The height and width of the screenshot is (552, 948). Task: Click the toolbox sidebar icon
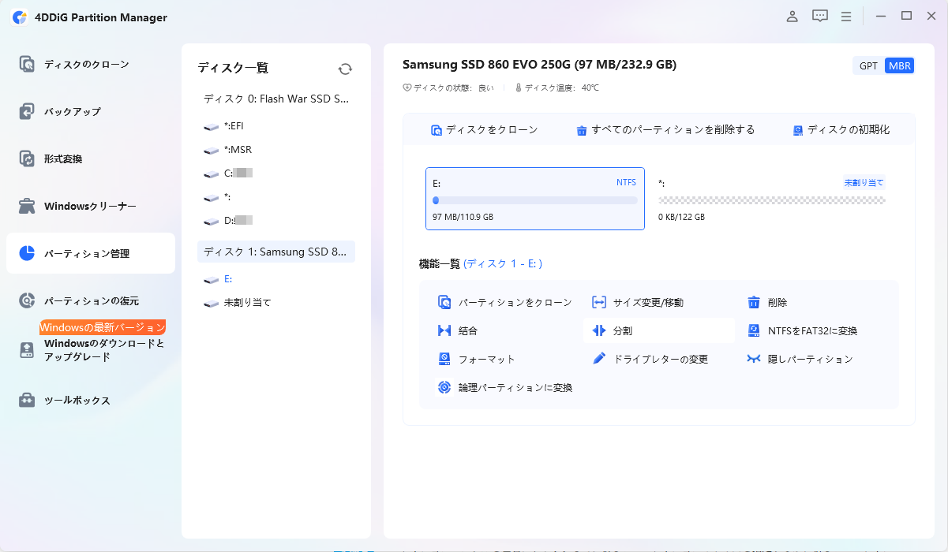[x=27, y=400]
